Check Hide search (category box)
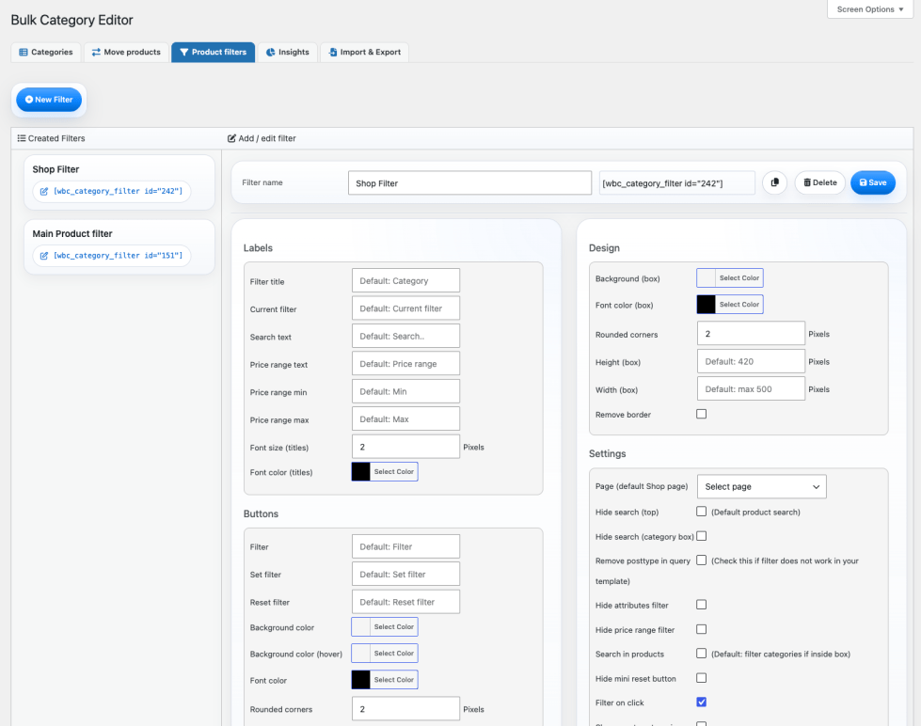The height and width of the screenshot is (726, 921). coord(701,536)
